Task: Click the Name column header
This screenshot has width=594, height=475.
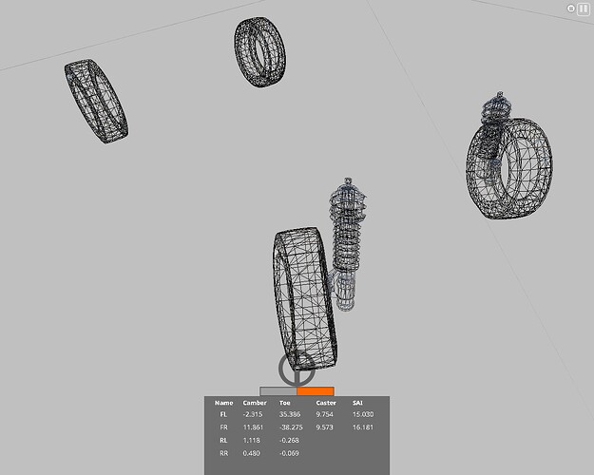Action: point(223,403)
